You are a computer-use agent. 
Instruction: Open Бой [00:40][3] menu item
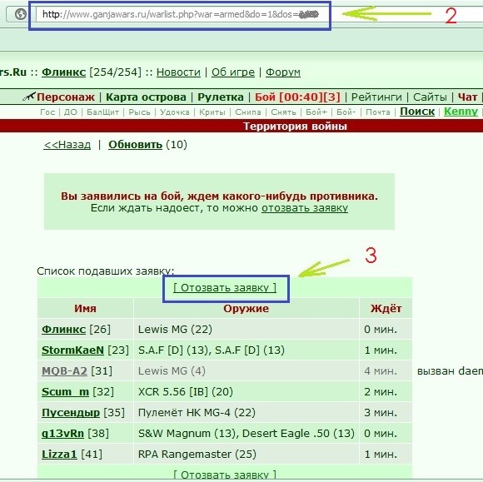pyautogui.click(x=297, y=97)
